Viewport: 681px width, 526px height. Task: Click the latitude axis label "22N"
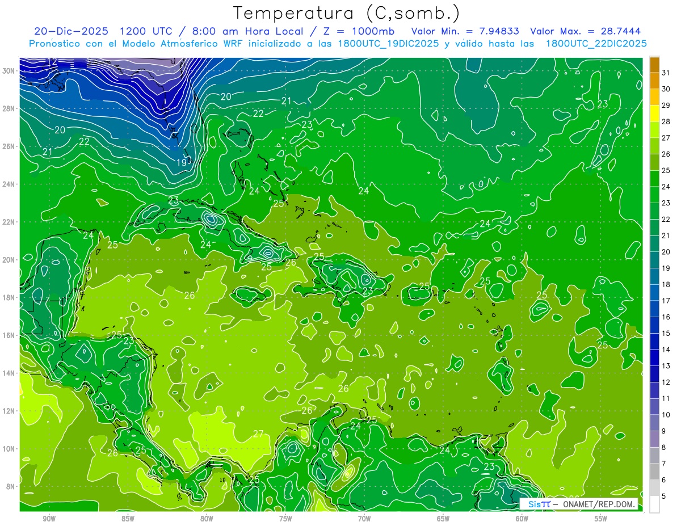pos(9,222)
